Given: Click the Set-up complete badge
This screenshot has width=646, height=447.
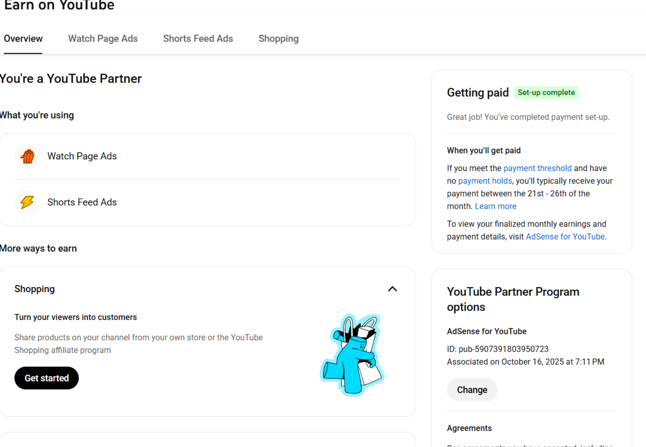Looking at the screenshot, I should point(546,93).
